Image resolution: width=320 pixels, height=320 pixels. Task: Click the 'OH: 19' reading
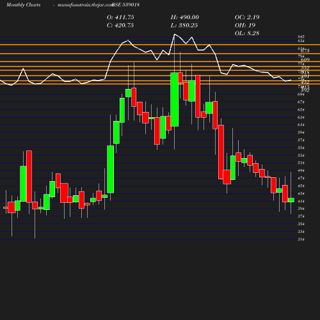(x=245, y=26)
